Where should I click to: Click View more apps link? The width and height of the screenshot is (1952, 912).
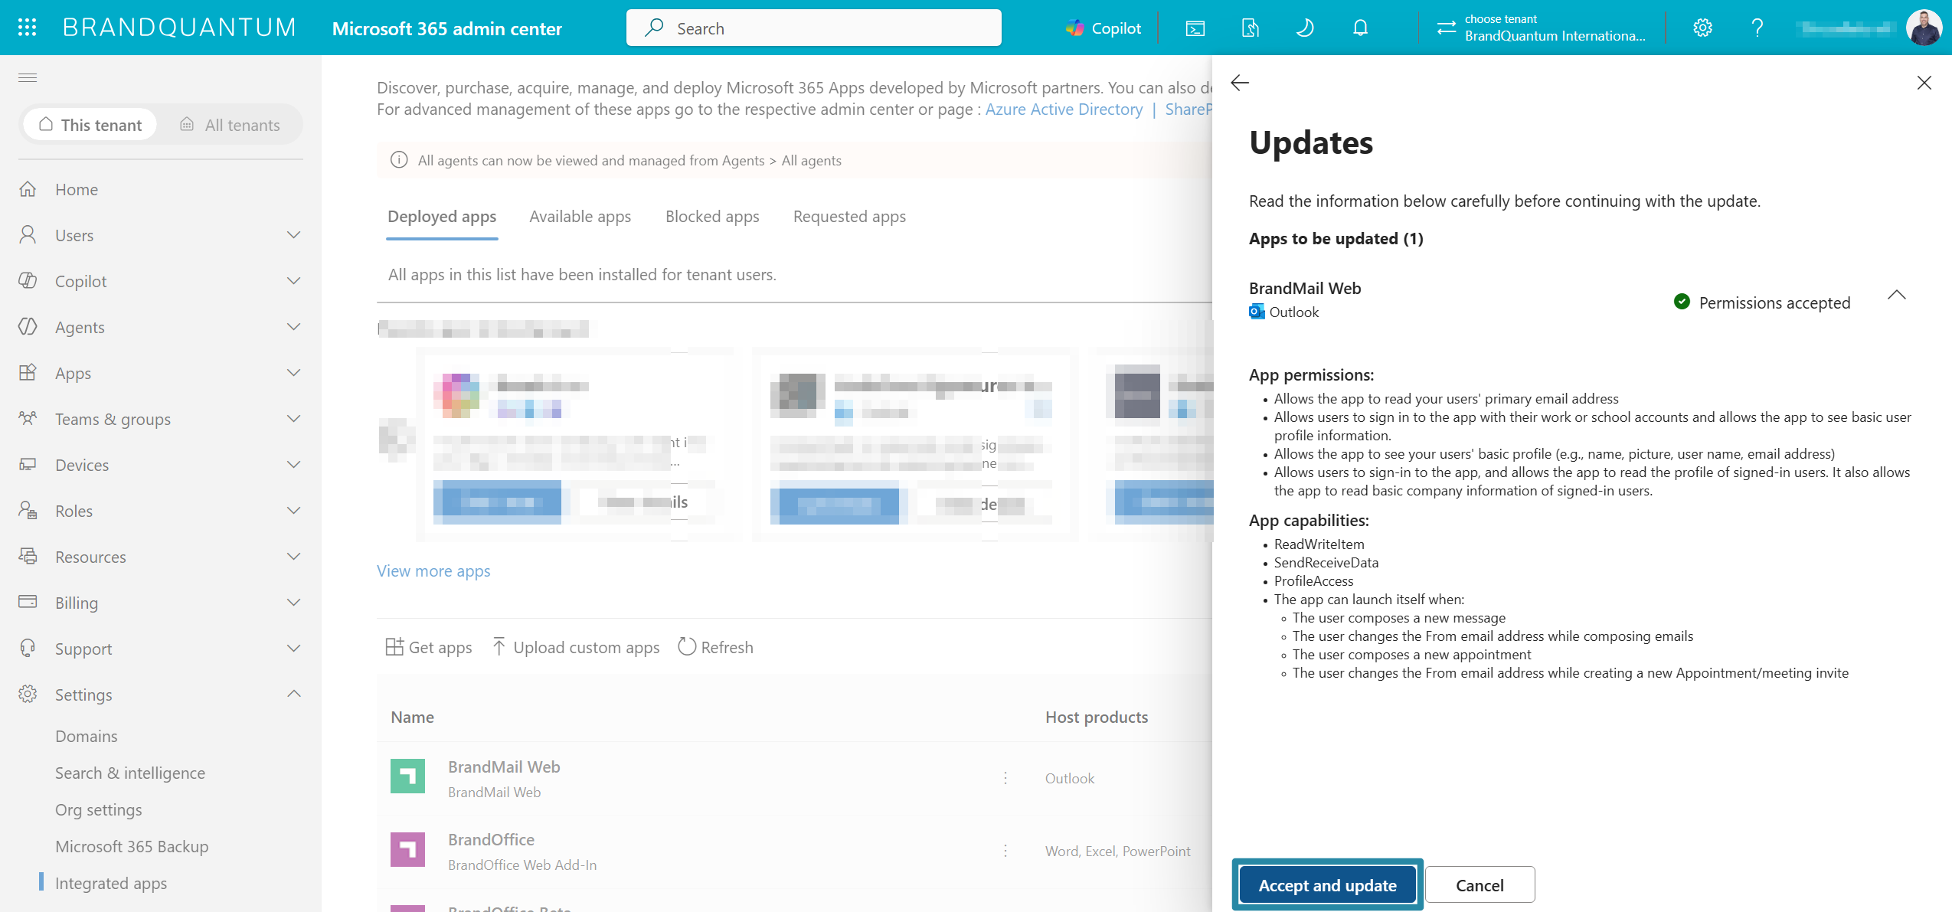tap(433, 571)
